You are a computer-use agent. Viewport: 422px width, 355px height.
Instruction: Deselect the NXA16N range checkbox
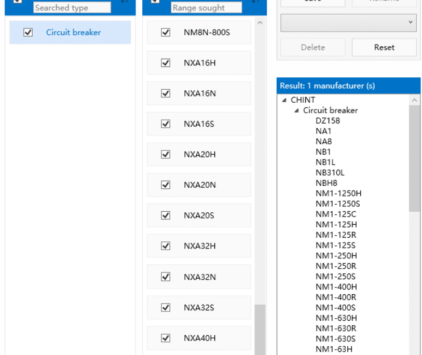(166, 93)
